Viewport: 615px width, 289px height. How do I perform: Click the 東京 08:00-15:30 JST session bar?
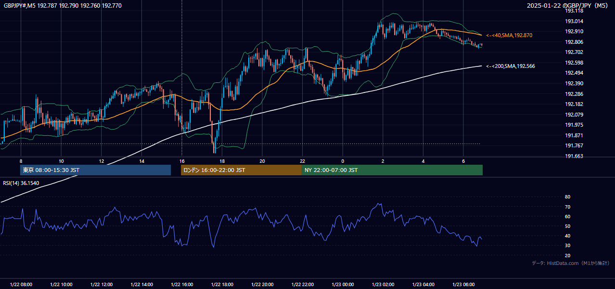tap(95, 170)
